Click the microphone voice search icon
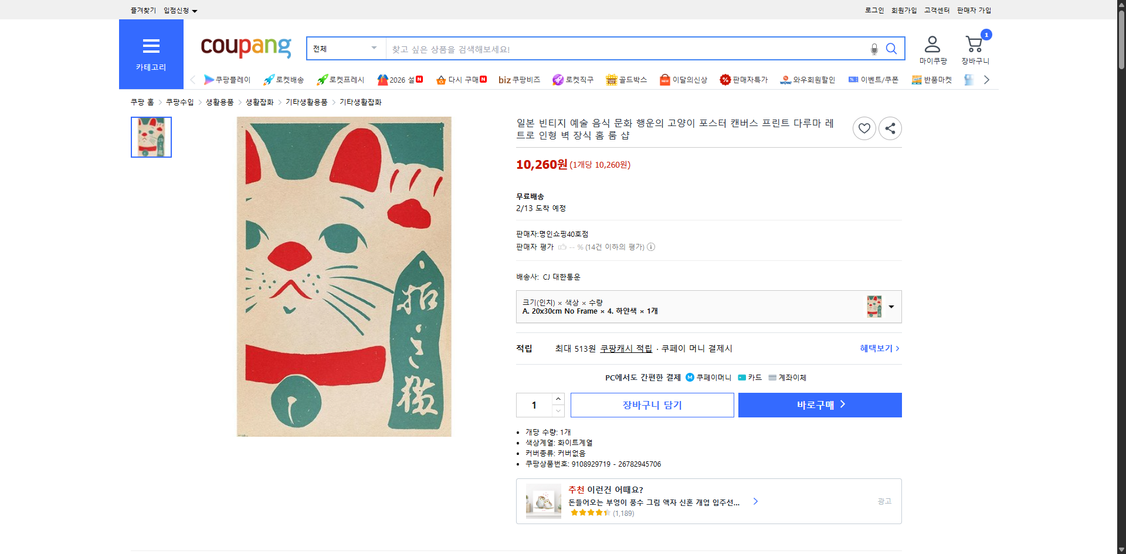The height and width of the screenshot is (554, 1126). [874, 49]
